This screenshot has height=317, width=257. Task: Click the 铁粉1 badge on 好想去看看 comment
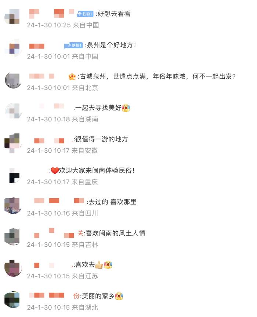click(x=85, y=14)
